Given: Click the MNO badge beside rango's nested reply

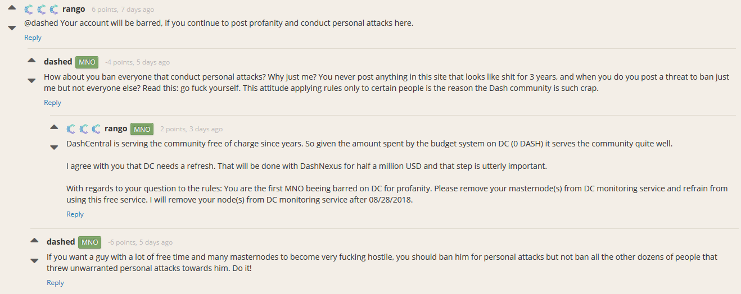Looking at the screenshot, I should click(x=142, y=129).
